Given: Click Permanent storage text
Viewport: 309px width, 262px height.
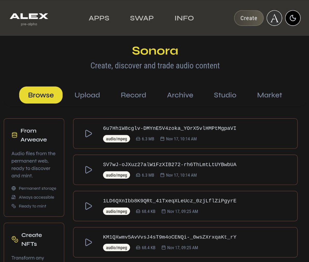Looking at the screenshot, I should click(x=37, y=188).
